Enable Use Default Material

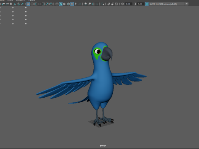click(65, 4)
